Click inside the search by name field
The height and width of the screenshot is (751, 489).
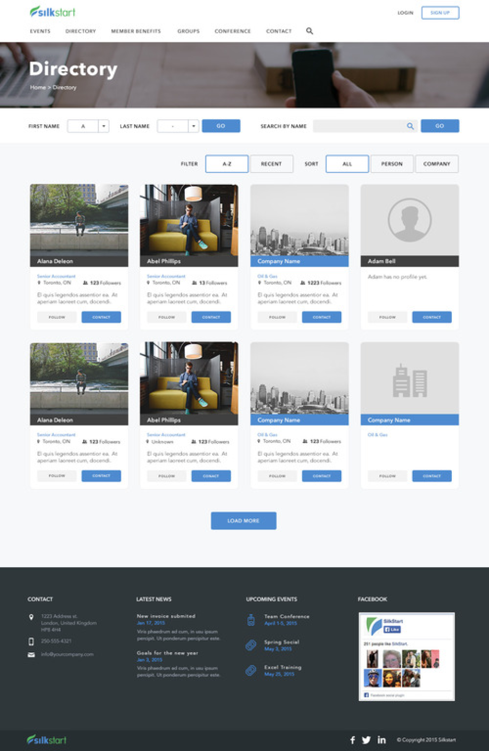pos(362,126)
